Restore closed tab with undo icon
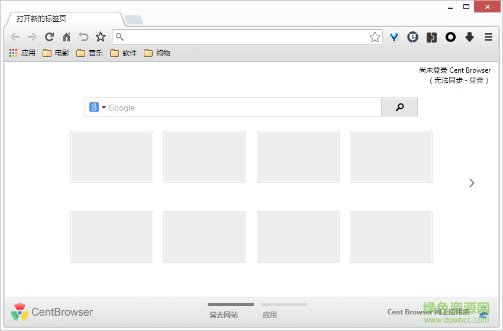Screen dimensions: 503x331 click(x=83, y=37)
